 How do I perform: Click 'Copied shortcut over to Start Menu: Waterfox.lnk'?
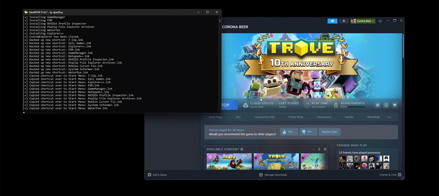(x=65, y=108)
